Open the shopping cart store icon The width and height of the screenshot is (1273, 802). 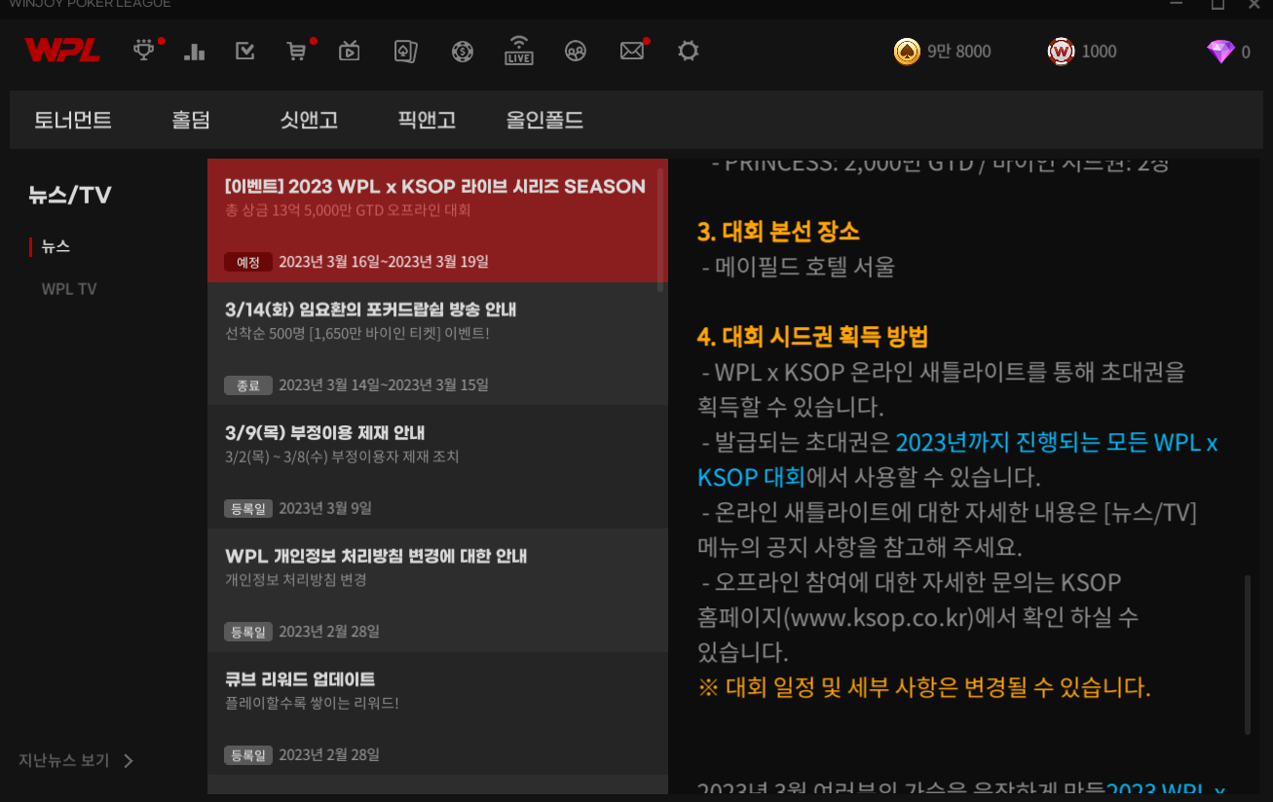pyautogui.click(x=296, y=51)
